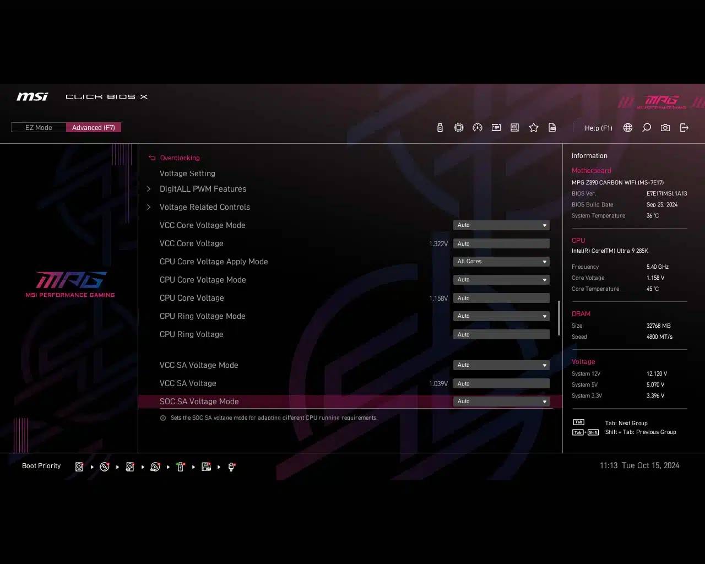Click the CPU Core Voltage input field
The width and height of the screenshot is (705, 564).
click(501, 298)
